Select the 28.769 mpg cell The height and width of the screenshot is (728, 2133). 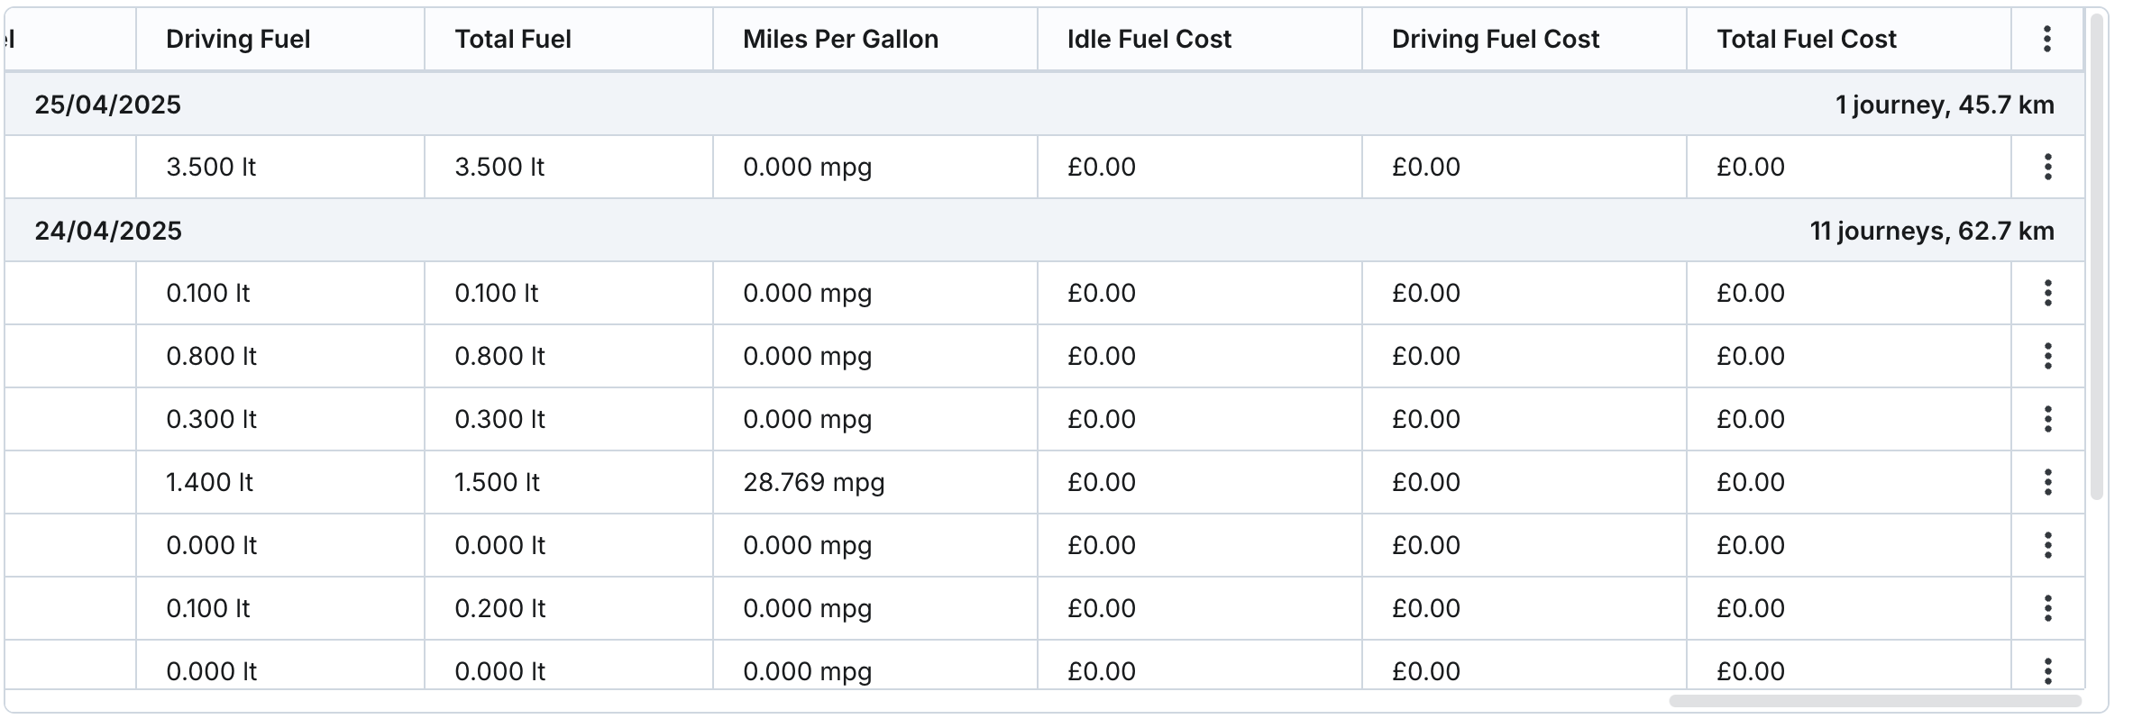pyautogui.click(x=813, y=482)
